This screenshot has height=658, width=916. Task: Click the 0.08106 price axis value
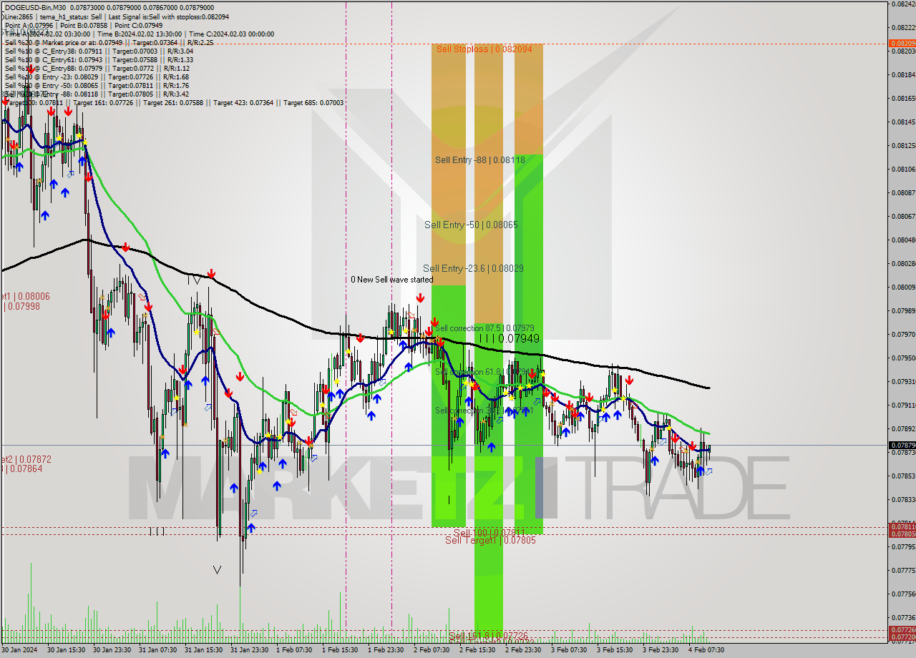pyautogui.click(x=903, y=169)
